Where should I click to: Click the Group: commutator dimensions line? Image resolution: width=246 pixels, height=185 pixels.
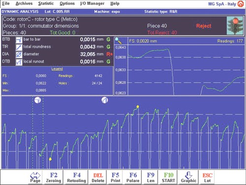tap(41, 26)
